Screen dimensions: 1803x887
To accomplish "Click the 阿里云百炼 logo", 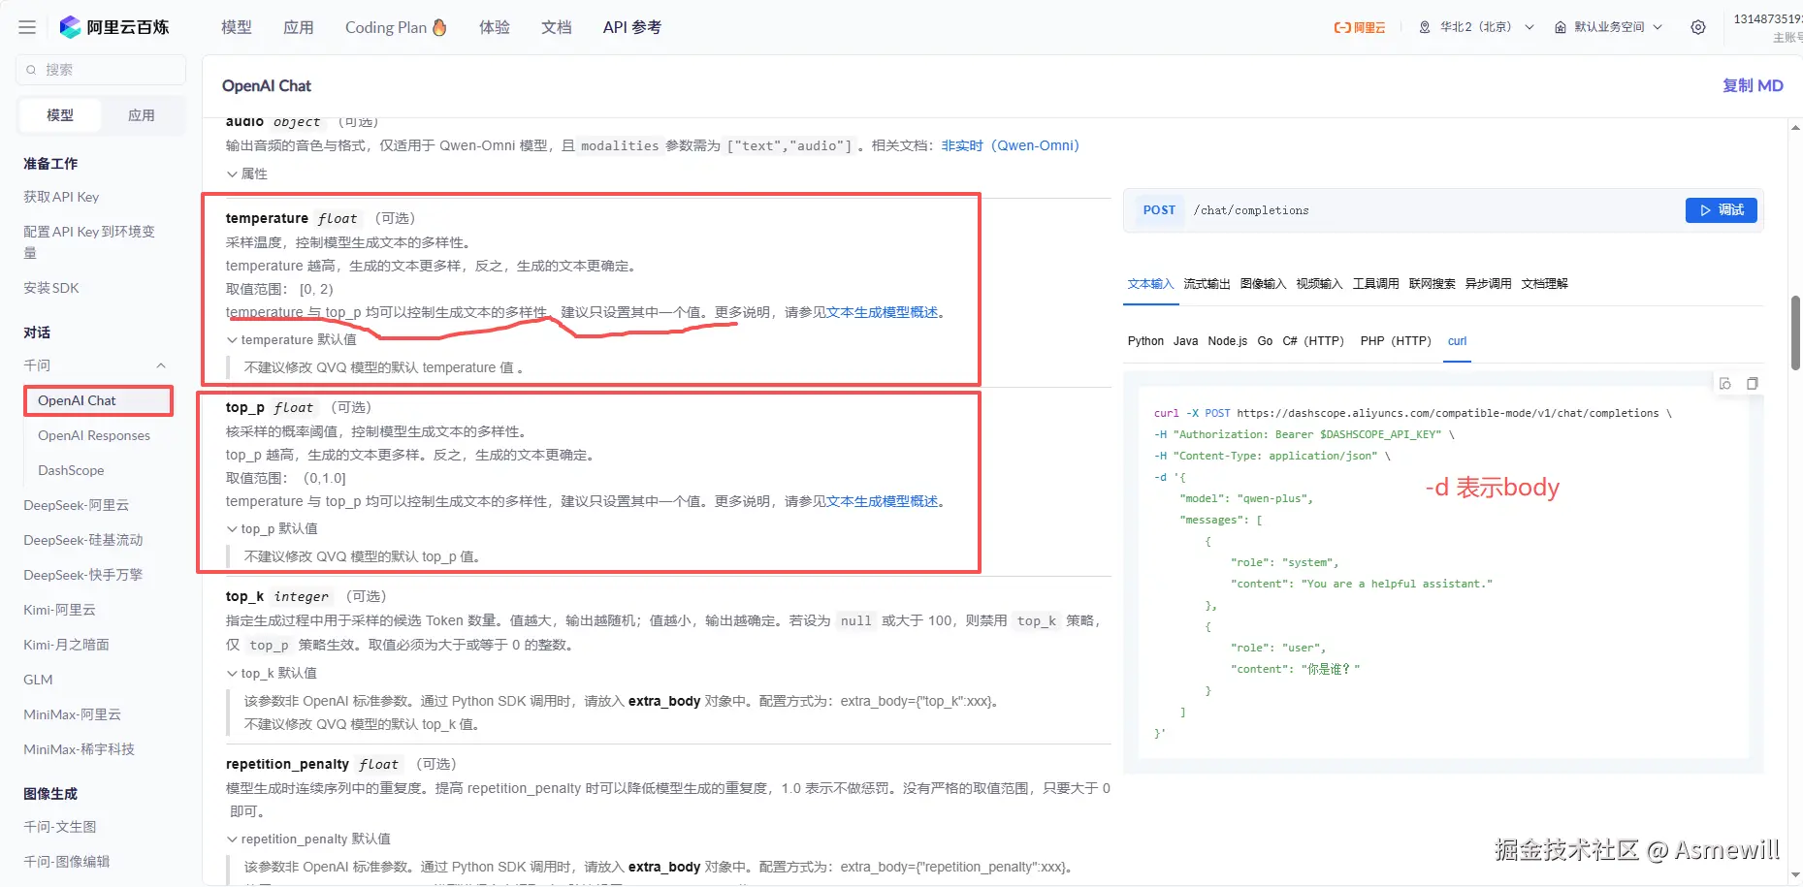I will point(114,27).
